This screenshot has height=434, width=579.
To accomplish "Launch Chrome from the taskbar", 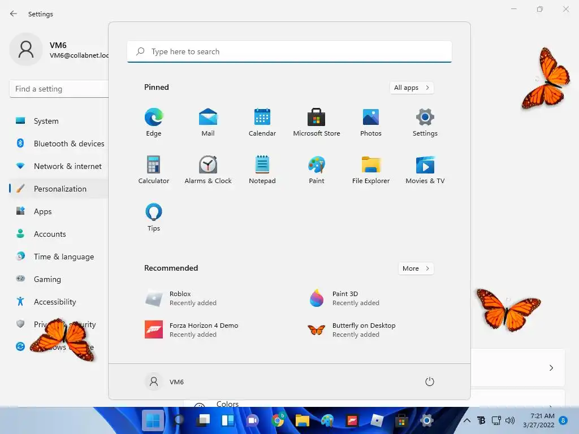I will coord(278,420).
